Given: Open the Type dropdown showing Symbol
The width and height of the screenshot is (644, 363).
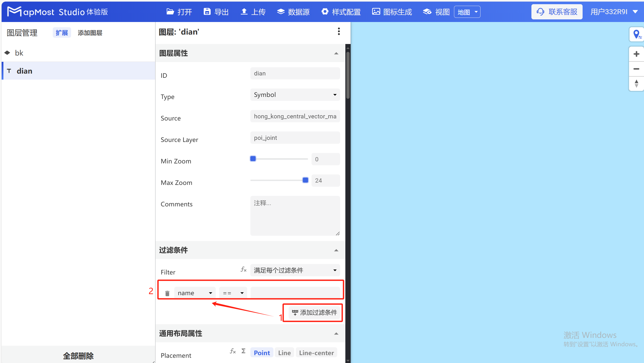Looking at the screenshot, I should pos(295,95).
